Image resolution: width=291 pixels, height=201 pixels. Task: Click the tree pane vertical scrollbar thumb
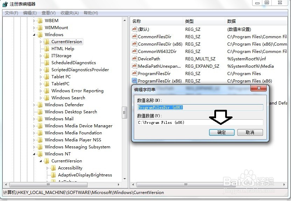124,113
